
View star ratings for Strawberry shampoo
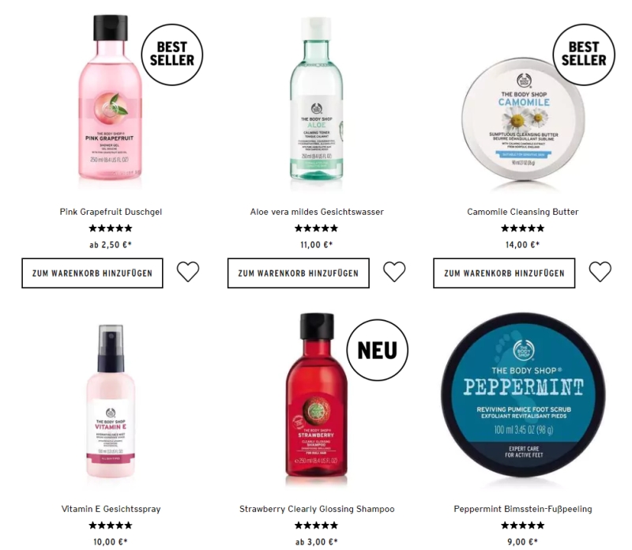pyautogui.click(x=317, y=526)
